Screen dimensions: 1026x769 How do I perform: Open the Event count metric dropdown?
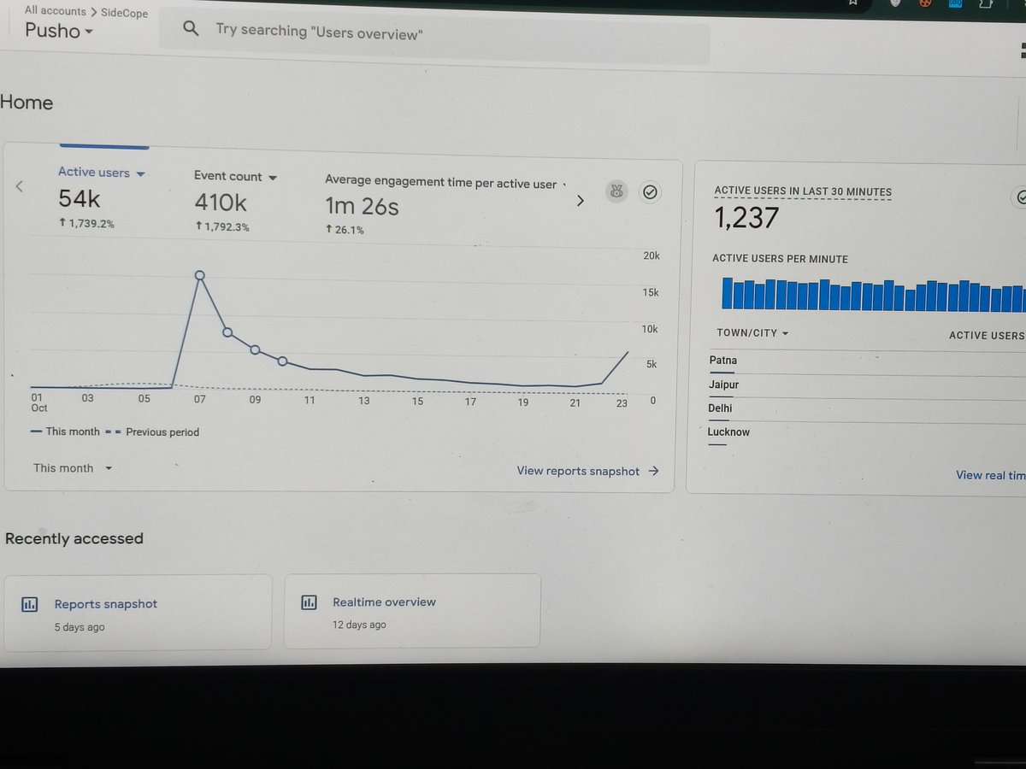(236, 177)
